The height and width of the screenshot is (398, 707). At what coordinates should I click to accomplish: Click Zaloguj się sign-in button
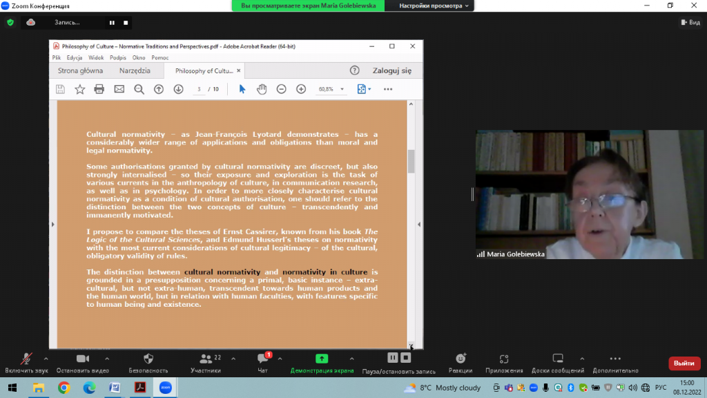392,70
